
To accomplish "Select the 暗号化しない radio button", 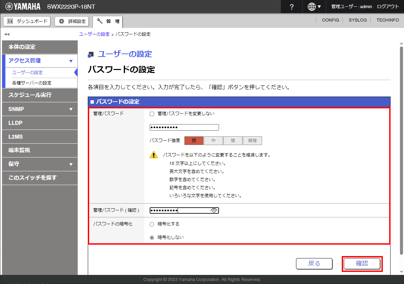I will point(152,238).
